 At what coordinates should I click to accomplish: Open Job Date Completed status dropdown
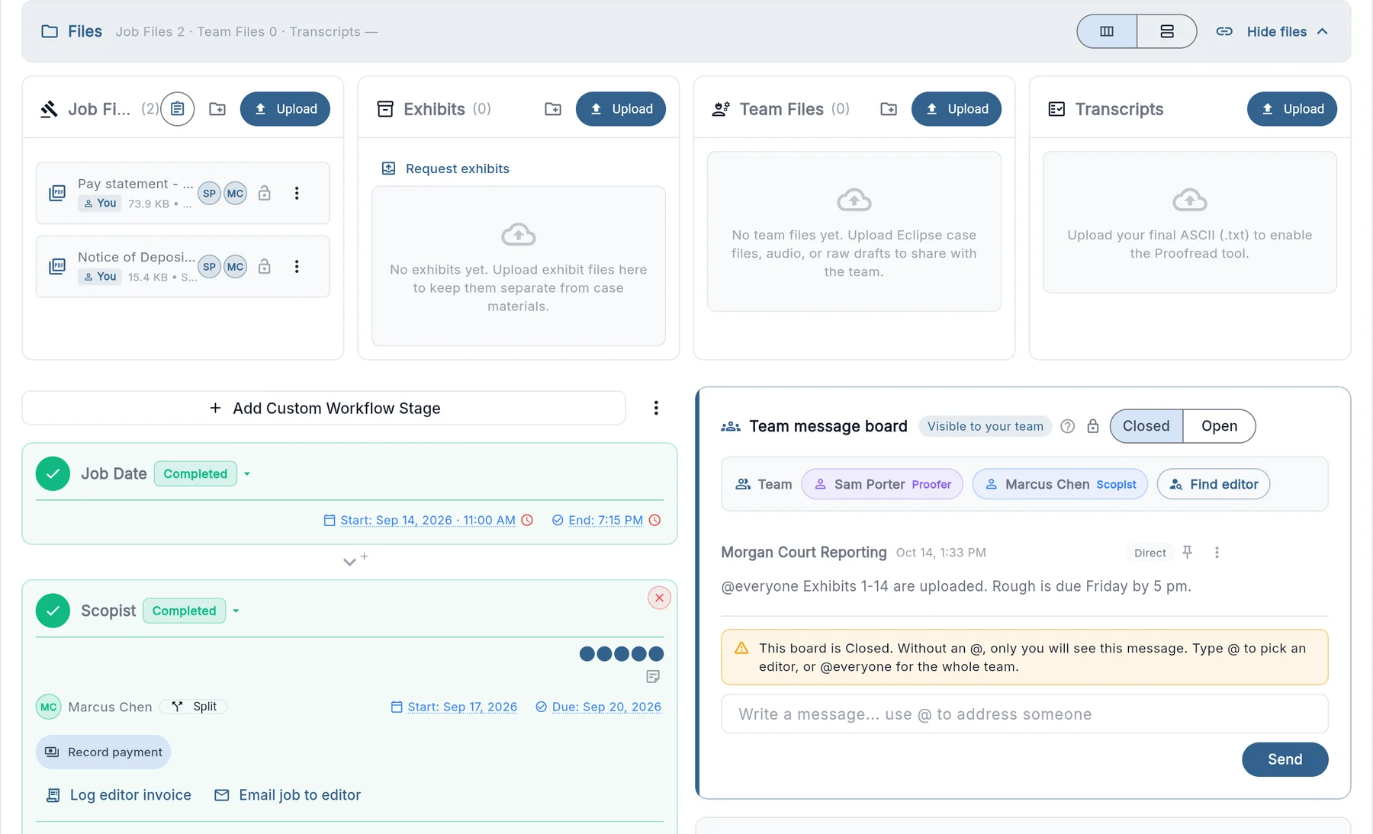pyautogui.click(x=247, y=473)
